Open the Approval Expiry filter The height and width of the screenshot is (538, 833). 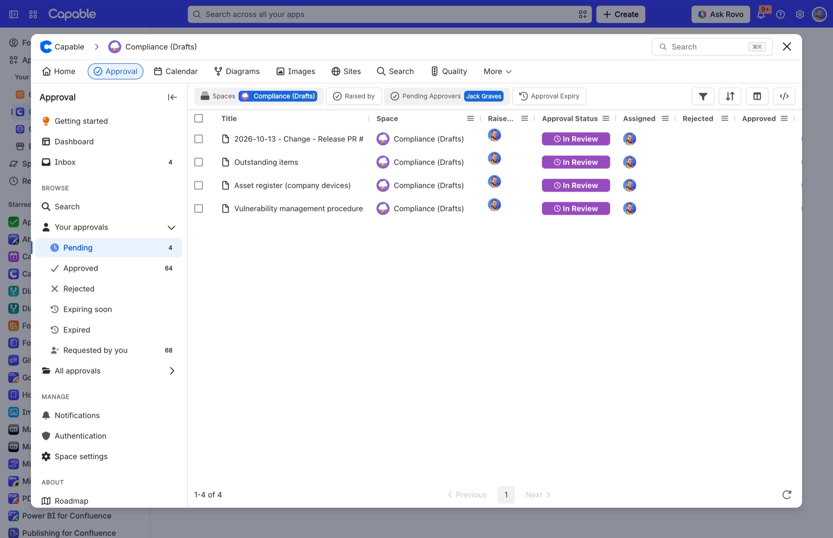(x=549, y=96)
